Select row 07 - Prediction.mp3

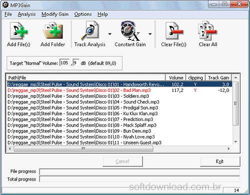(119, 119)
